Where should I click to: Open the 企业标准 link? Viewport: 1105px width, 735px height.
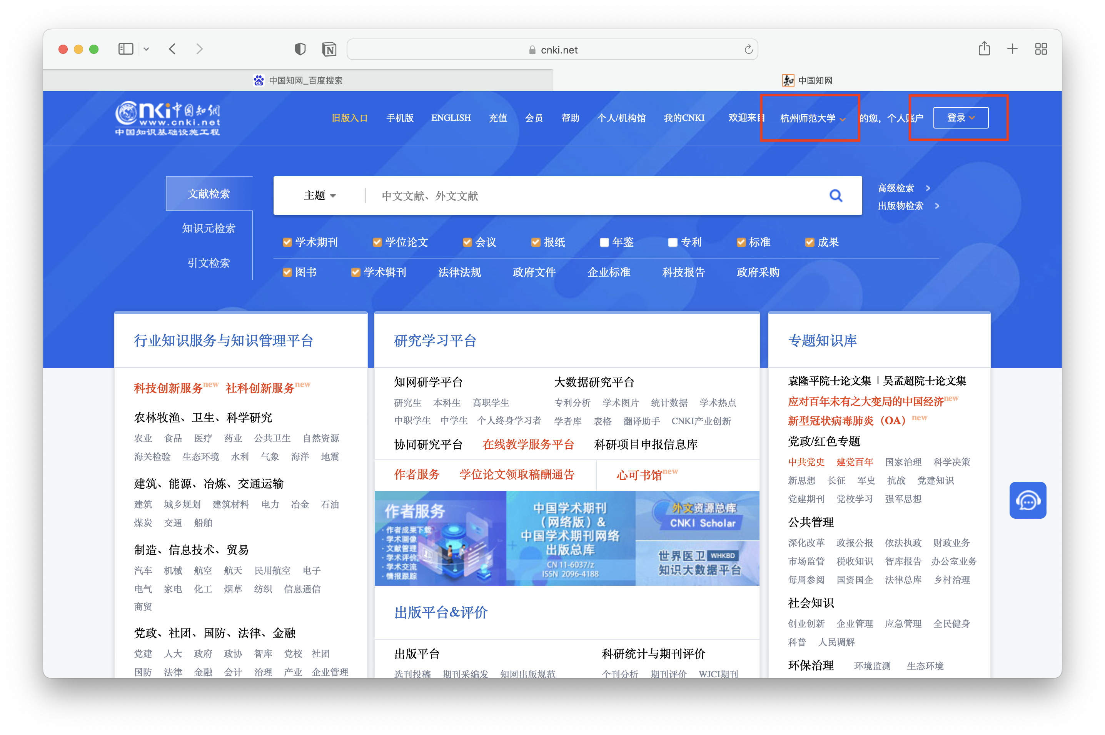609,272
